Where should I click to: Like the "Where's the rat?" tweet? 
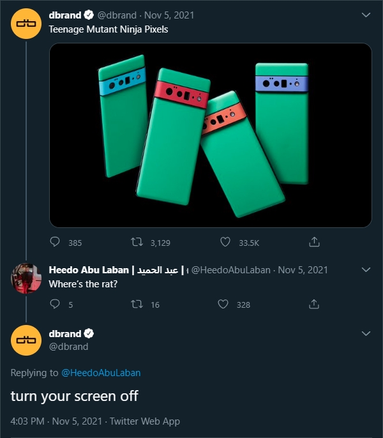click(x=223, y=305)
